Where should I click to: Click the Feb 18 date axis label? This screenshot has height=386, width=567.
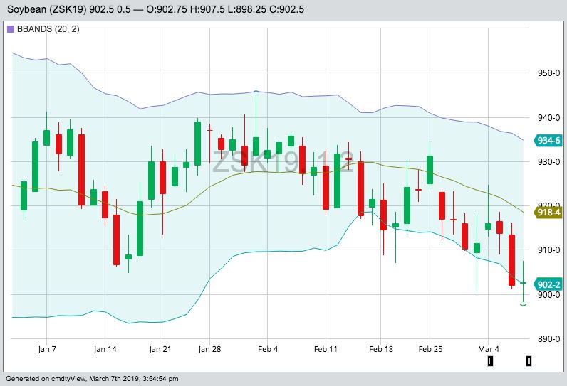(x=381, y=349)
